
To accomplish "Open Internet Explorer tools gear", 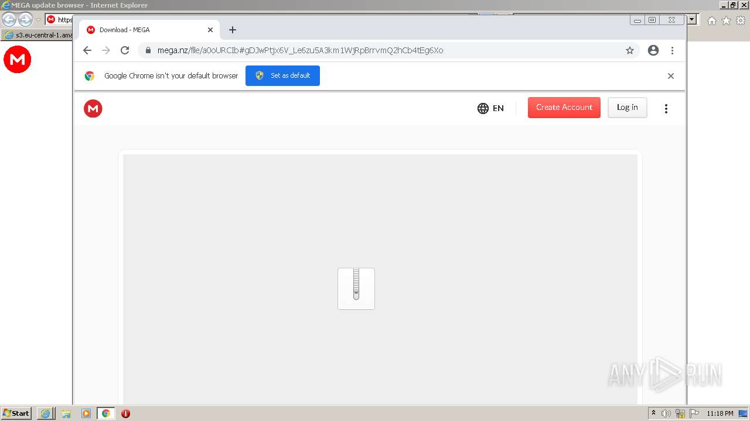I will (741, 20).
